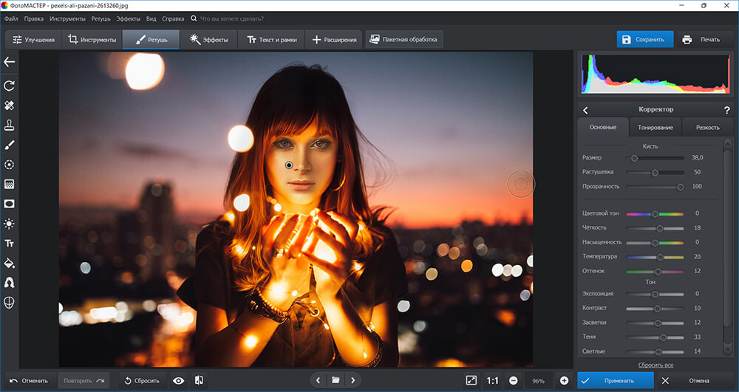This screenshot has width=739, height=392.
Task: Switch to the Инструменты toolbar tab
Action: coord(92,40)
